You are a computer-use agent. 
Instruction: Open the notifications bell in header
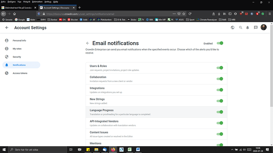[248, 28]
